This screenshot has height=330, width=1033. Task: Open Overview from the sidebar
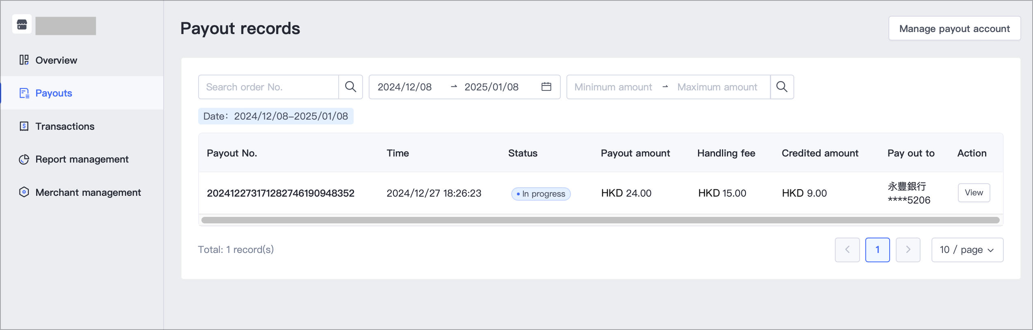tap(82, 60)
